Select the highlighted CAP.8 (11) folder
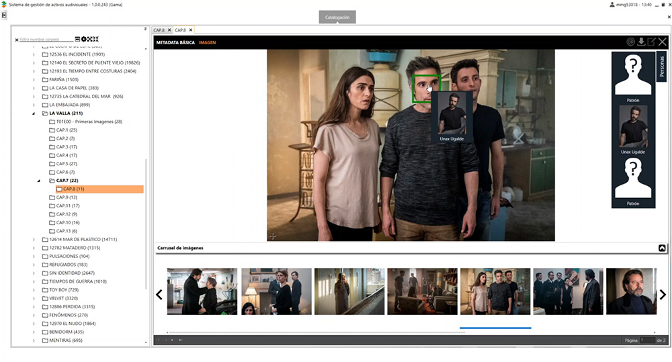The height and width of the screenshot is (362, 672). coord(99,189)
